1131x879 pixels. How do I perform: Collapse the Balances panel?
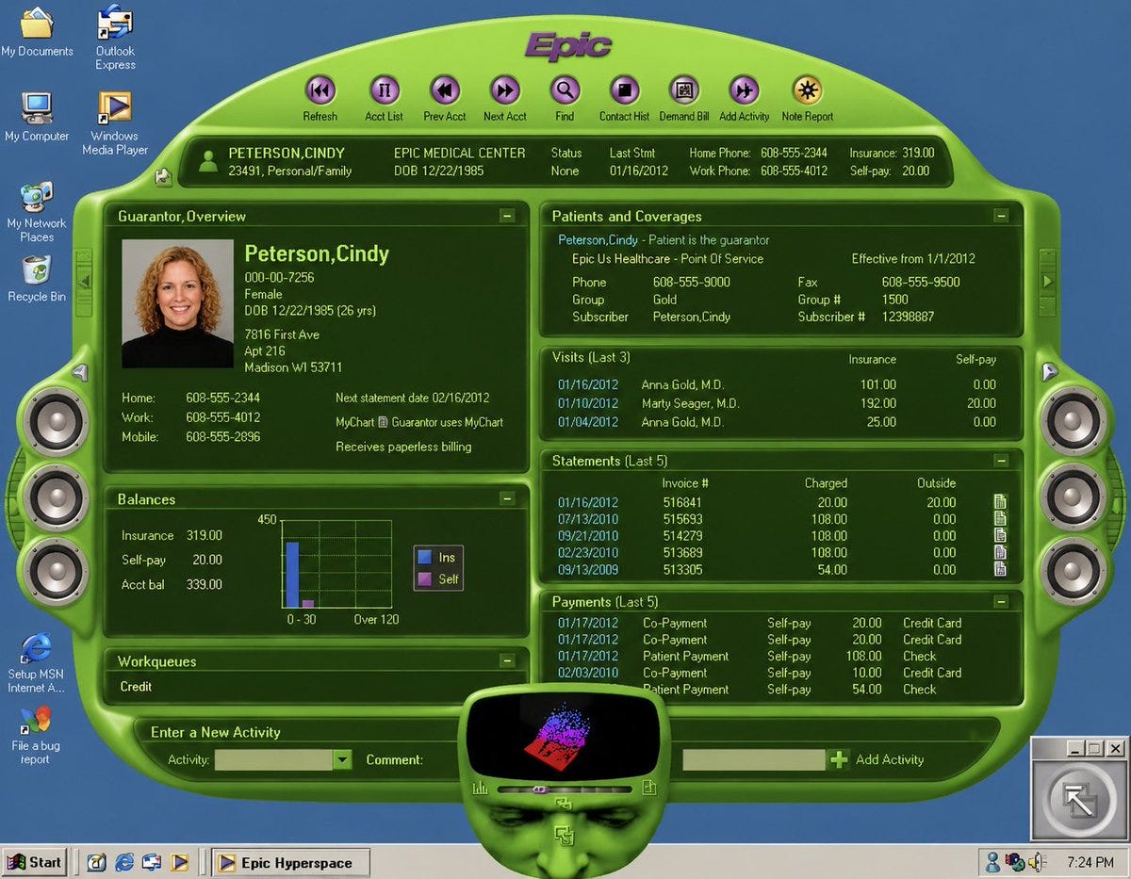507,499
